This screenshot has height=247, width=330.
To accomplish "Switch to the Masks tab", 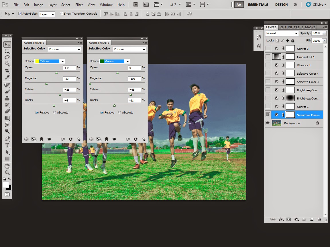I will 310,27.
